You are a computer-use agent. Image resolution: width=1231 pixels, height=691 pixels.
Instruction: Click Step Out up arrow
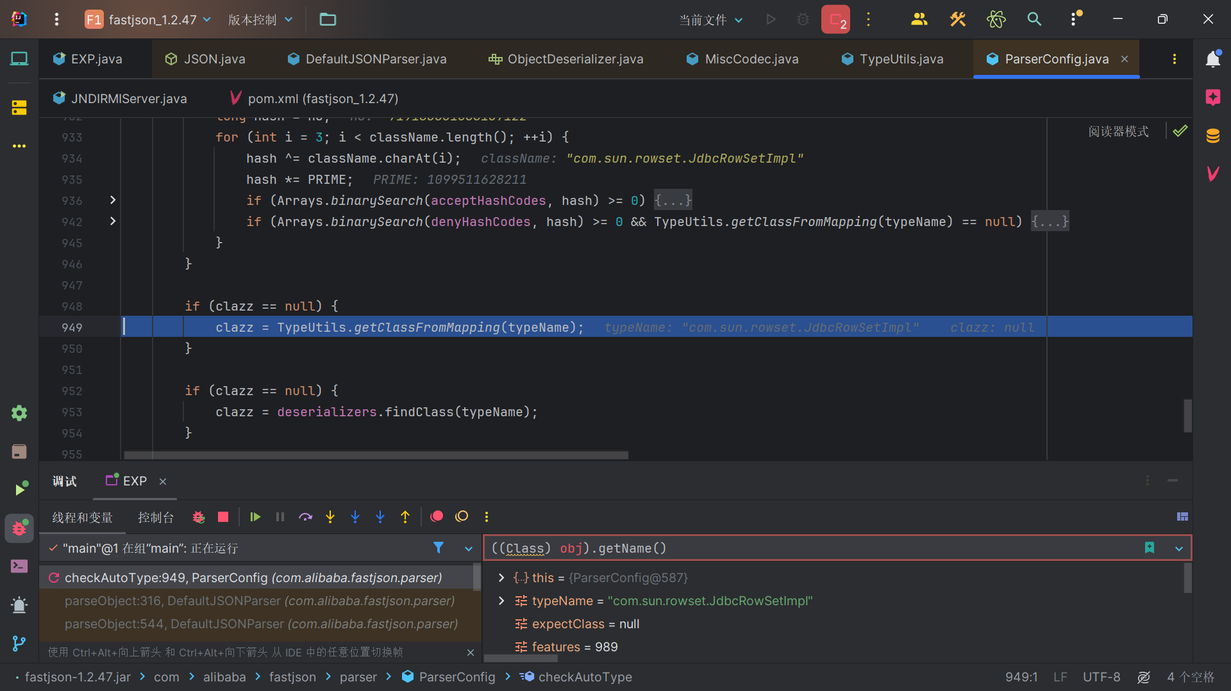point(405,517)
